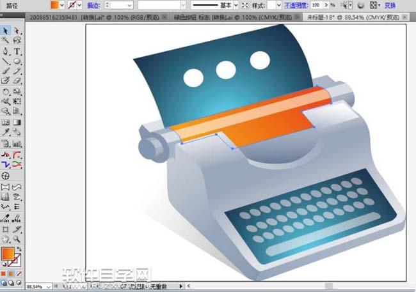Switch to standard screen mode button
The image size is (416, 292).
click(3, 282)
